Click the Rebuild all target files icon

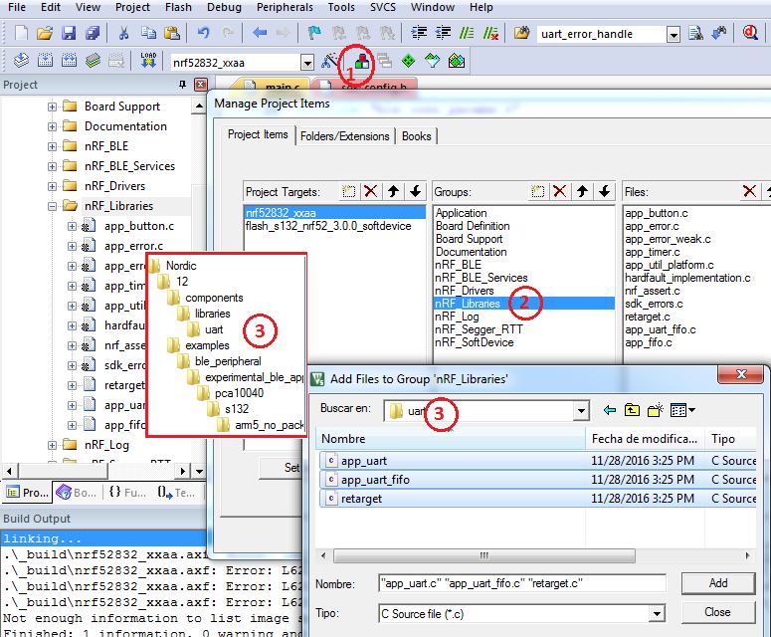pyautogui.click(x=69, y=61)
